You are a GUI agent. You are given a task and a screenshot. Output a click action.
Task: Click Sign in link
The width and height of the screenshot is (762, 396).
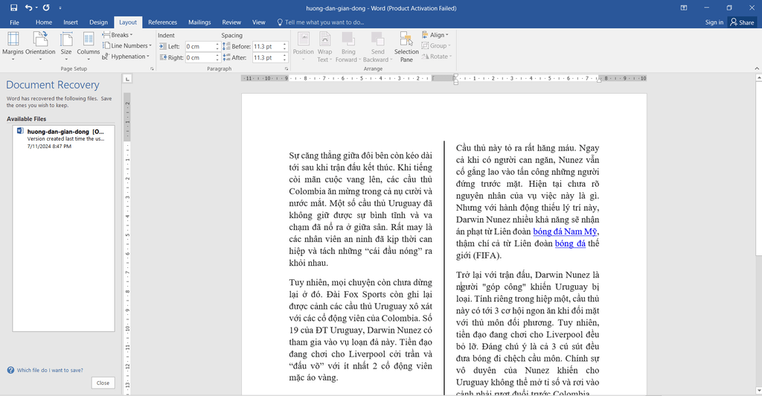[714, 22]
